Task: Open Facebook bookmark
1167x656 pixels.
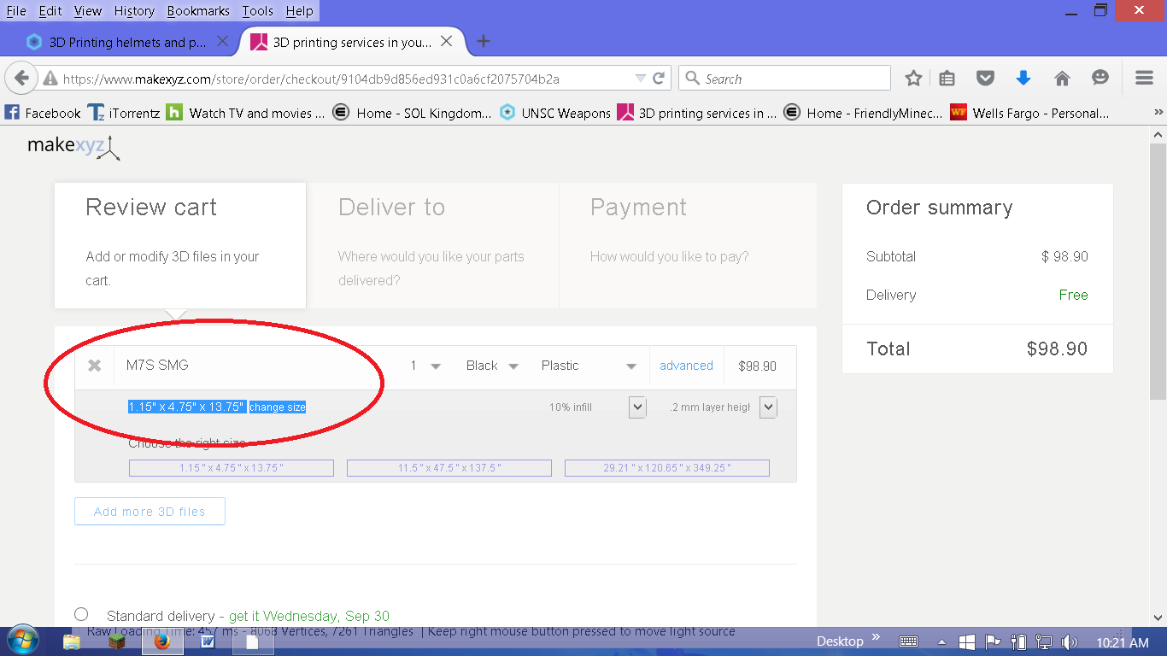Action: point(43,113)
